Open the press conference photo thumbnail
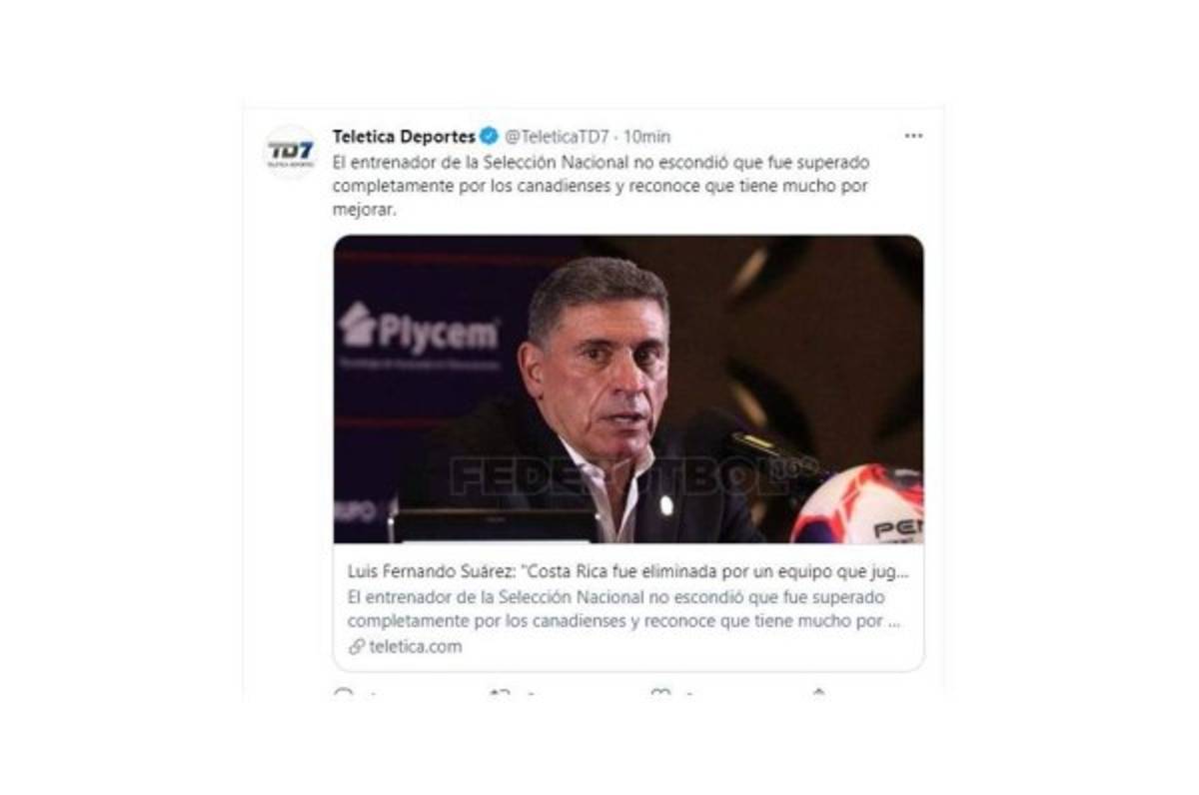This screenshot has height=795, width=1199. (x=628, y=390)
